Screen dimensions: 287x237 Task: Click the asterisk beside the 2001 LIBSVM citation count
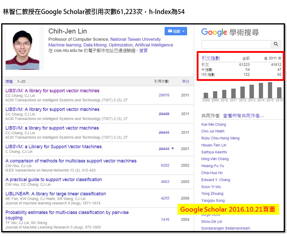tap(172, 149)
